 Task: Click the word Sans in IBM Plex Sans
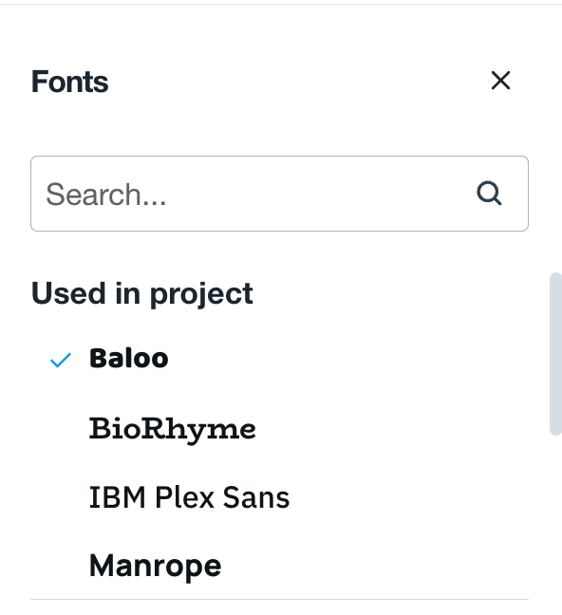[256, 497]
